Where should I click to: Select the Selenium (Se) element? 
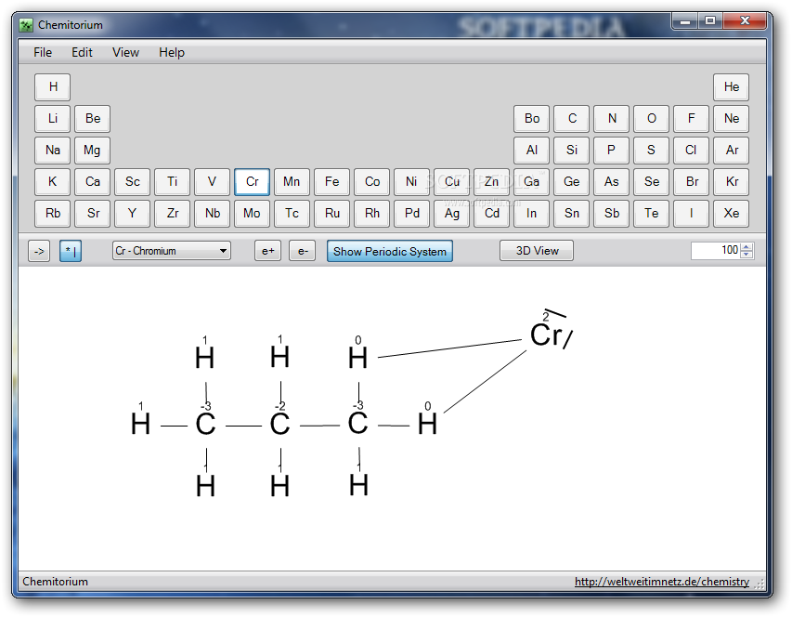[x=651, y=182]
